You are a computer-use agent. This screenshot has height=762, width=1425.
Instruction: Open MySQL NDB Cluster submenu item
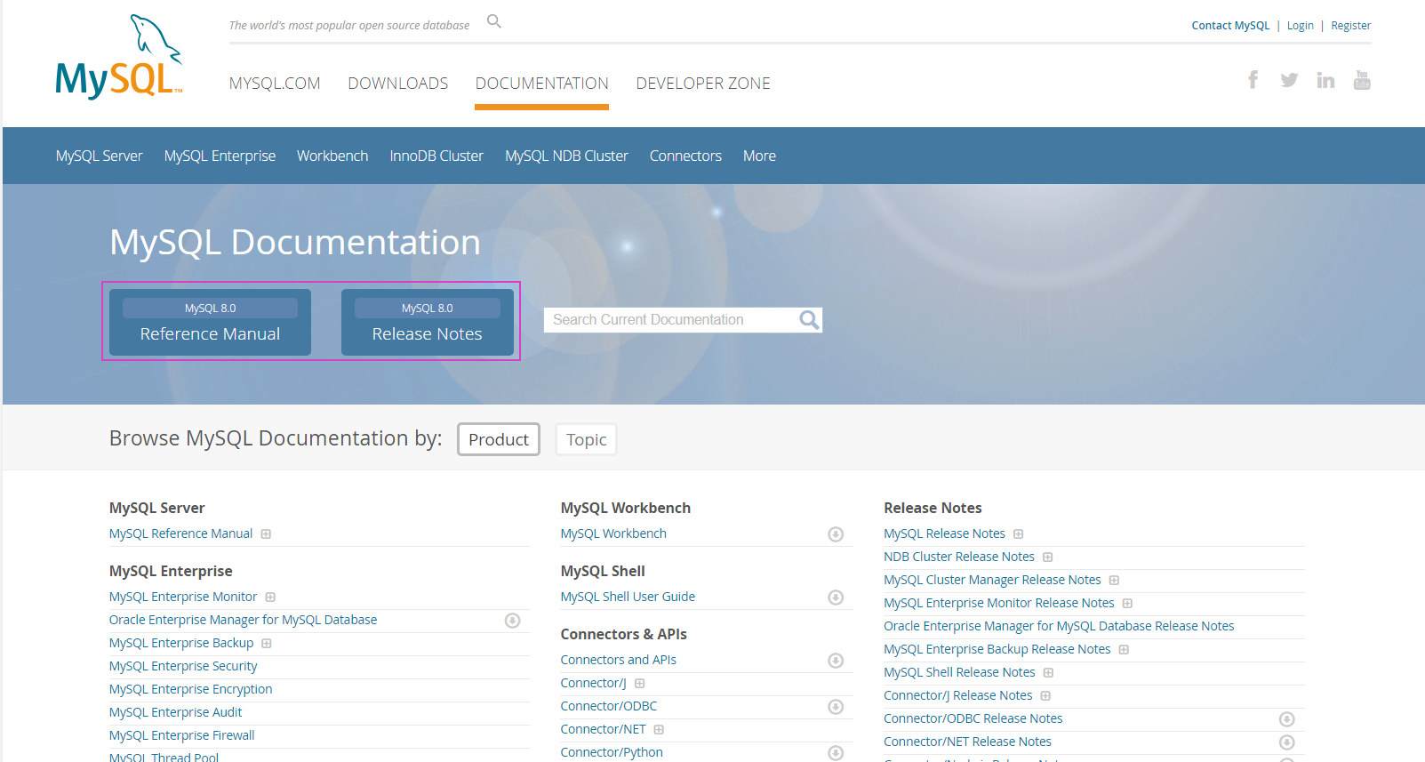pyautogui.click(x=566, y=156)
